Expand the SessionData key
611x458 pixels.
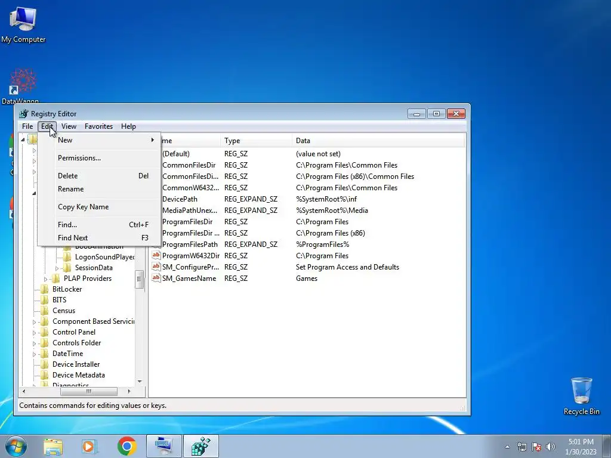coord(57,268)
